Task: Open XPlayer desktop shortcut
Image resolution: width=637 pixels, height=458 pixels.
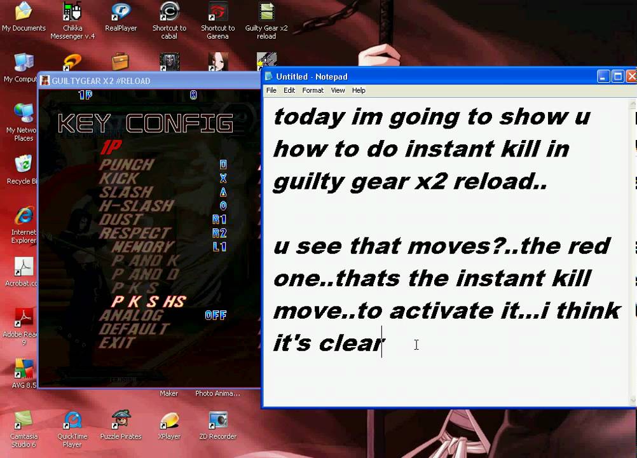Action: 169,426
